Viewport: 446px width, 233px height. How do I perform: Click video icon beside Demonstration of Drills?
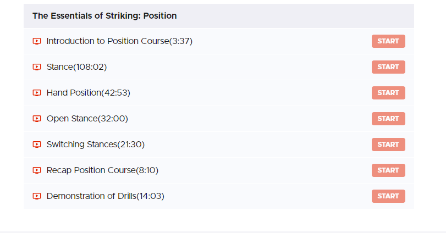coord(37,196)
